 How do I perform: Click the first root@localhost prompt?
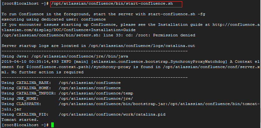[x=25, y=4]
